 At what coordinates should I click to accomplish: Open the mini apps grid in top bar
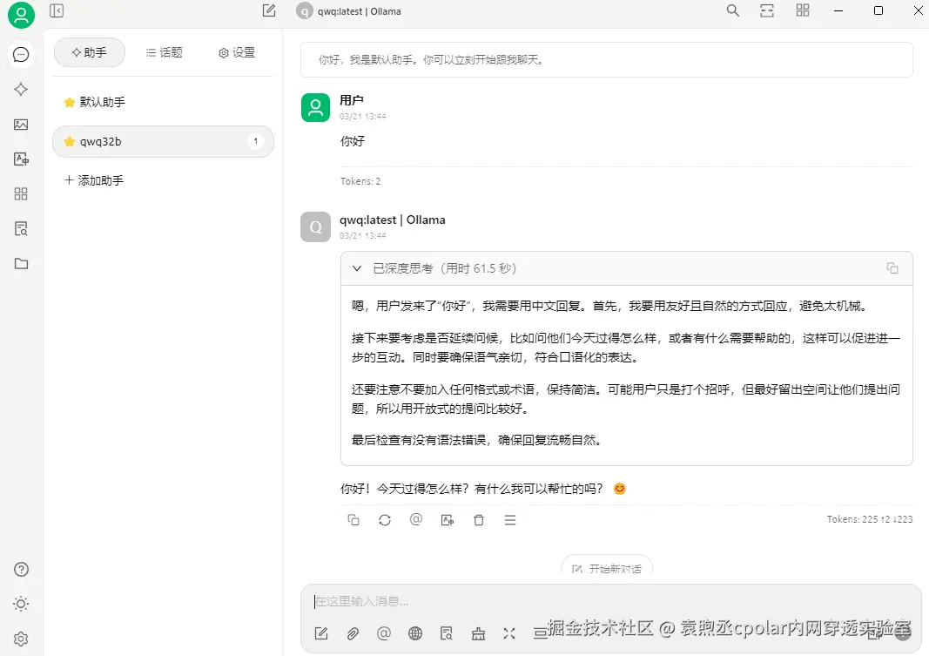pos(802,10)
